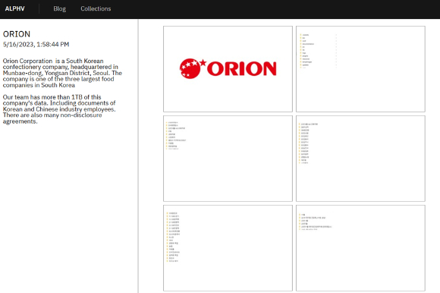Open the middle-left folder listing thumbnail
Image resolution: width=440 pixels, height=293 pixels.
click(228, 159)
